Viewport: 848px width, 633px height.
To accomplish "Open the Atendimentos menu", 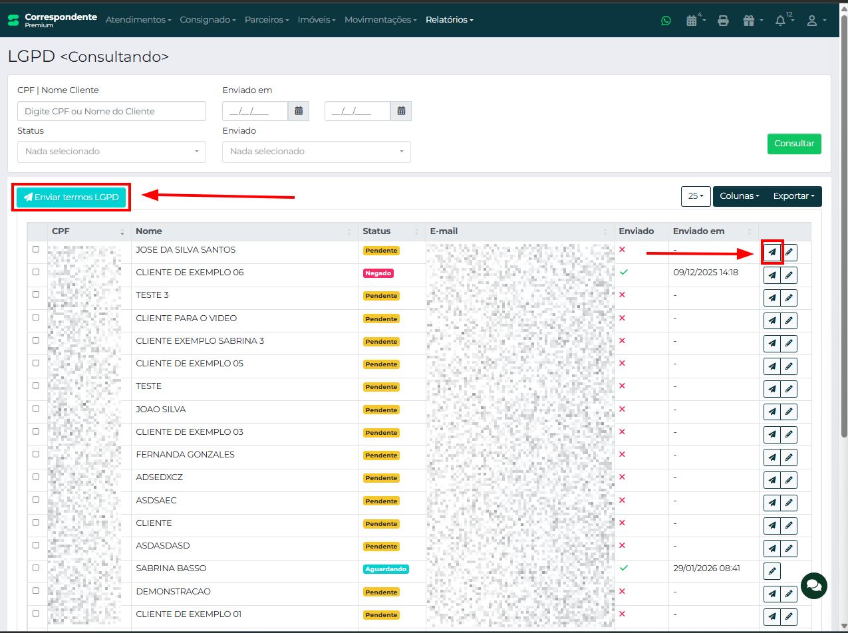I will (138, 20).
